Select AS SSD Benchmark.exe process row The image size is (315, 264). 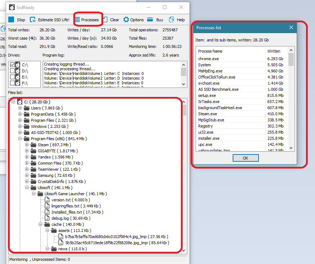point(242,89)
